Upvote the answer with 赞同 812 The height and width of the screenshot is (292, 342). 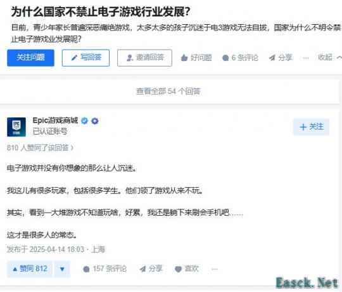(x=30, y=269)
